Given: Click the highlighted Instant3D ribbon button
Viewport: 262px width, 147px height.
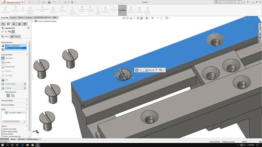Looking at the screenshot, I should pos(122,10).
